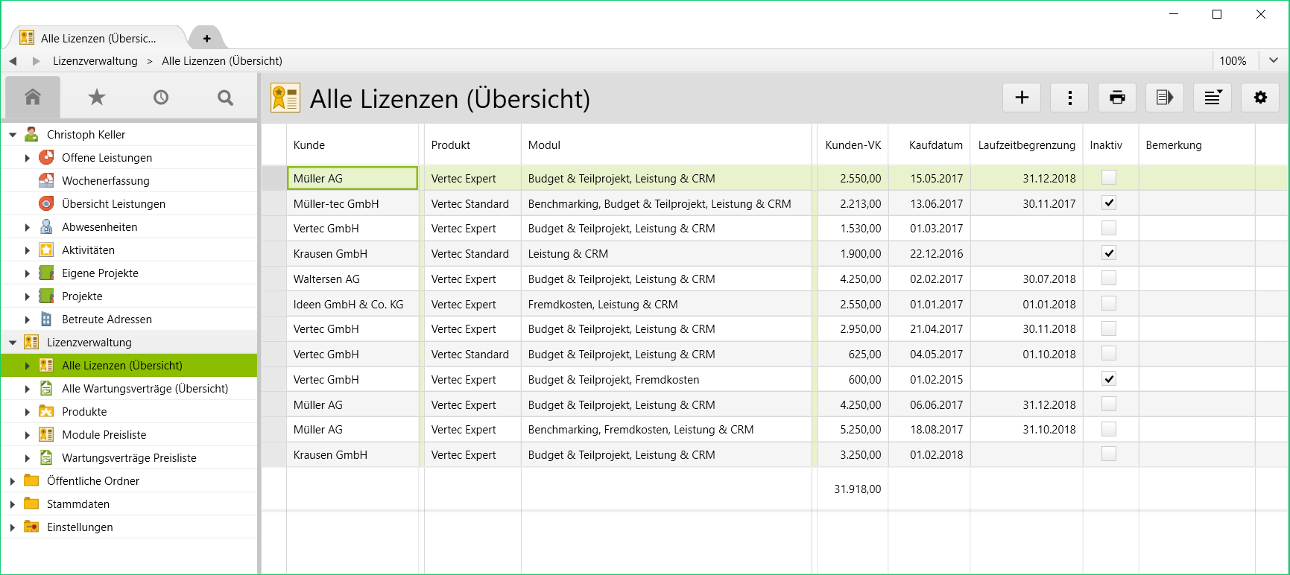Toggle Inaktiv for Waltersen AG row

point(1109,278)
